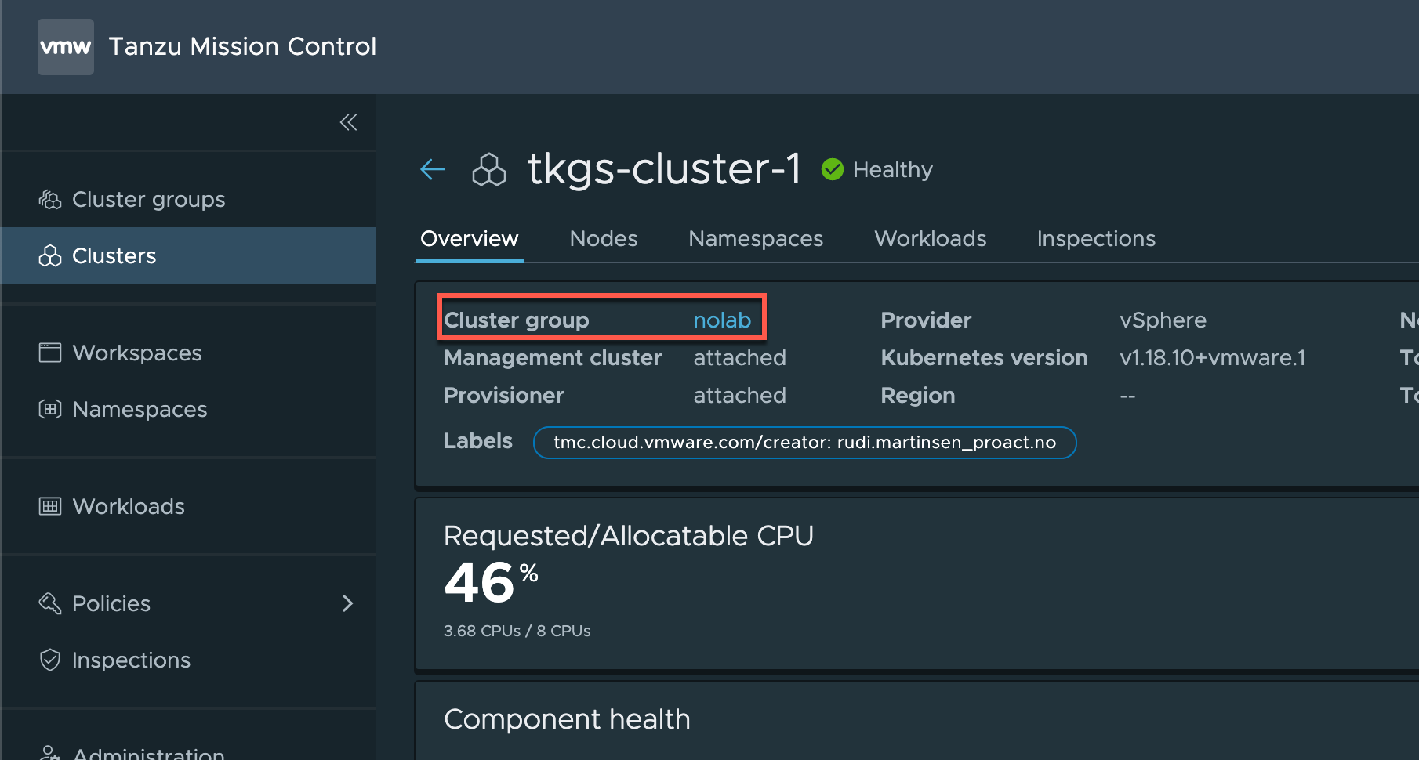1419x760 pixels.
Task: Open Namespaces in the sidebar
Action: (x=188, y=409)
